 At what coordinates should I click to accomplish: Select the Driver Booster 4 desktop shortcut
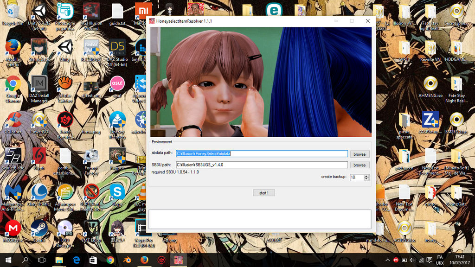(65, 125)
